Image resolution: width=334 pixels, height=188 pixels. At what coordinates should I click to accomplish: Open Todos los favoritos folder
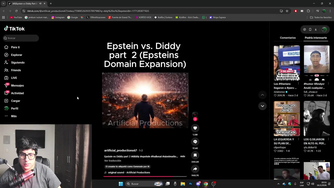[321, 17]
